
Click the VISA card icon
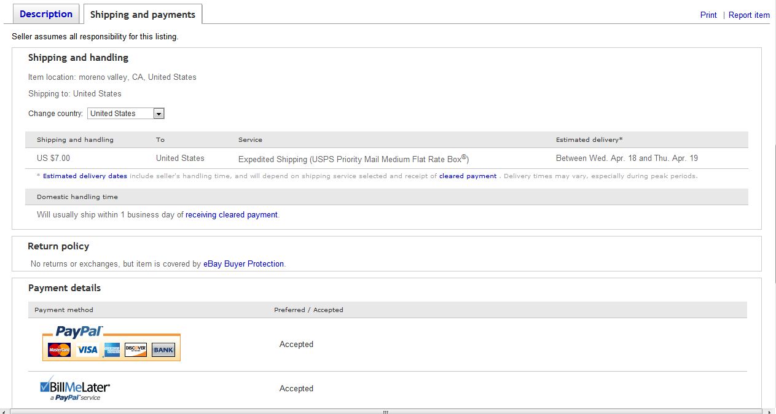coord(88,350)
